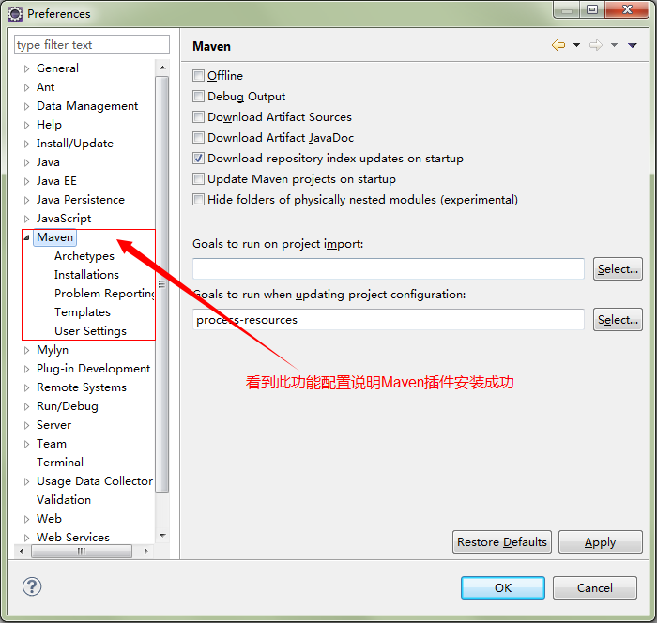Image resolution: width=657 pixels, height=623 pixels.
Task: Expand the Plug-in Development node
Action: 27,369
